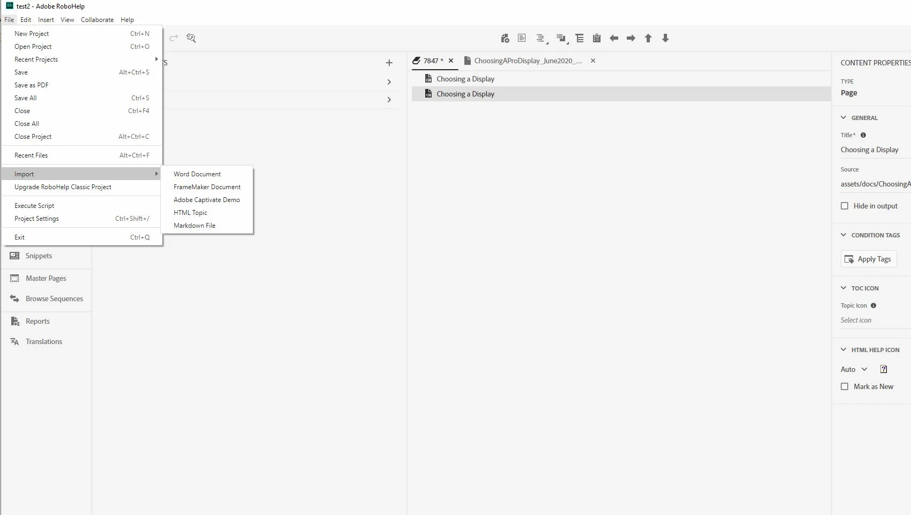The width and height of the screenshot is (911, 515).
Task: Click the HTML Help question mark icon
Action: tap(884, 369)
